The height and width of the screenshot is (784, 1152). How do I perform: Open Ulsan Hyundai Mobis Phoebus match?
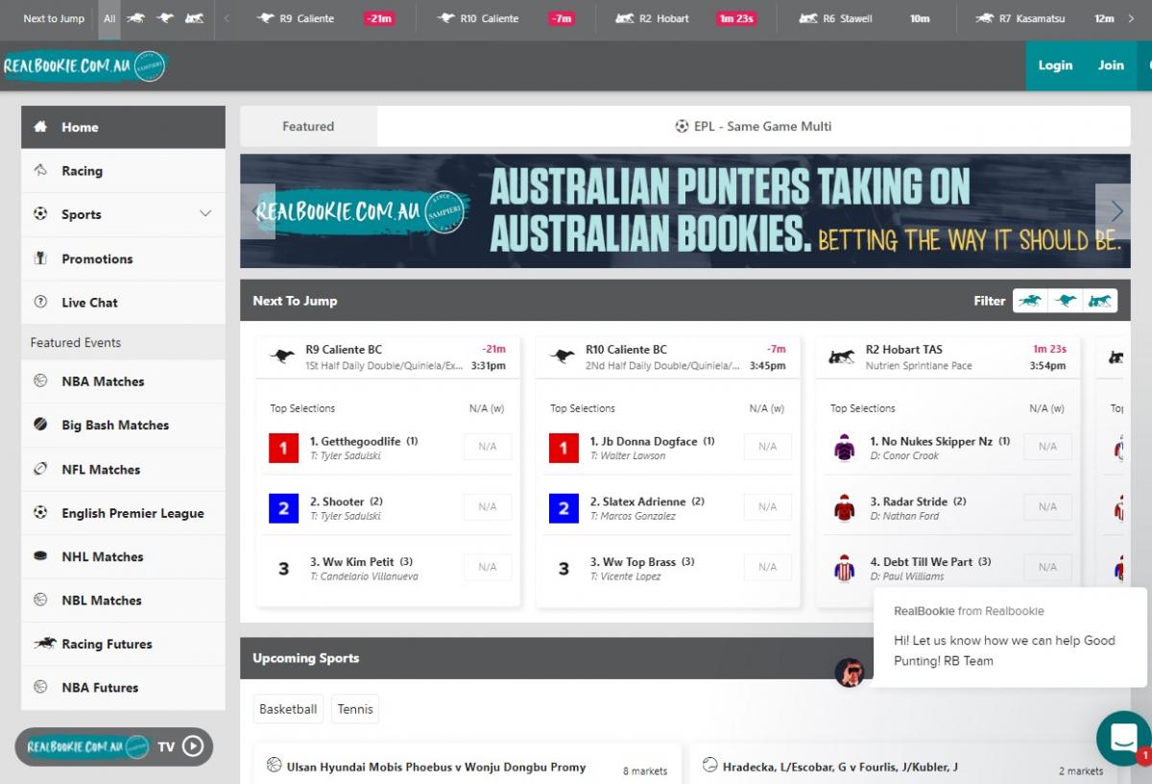[468, 768]
